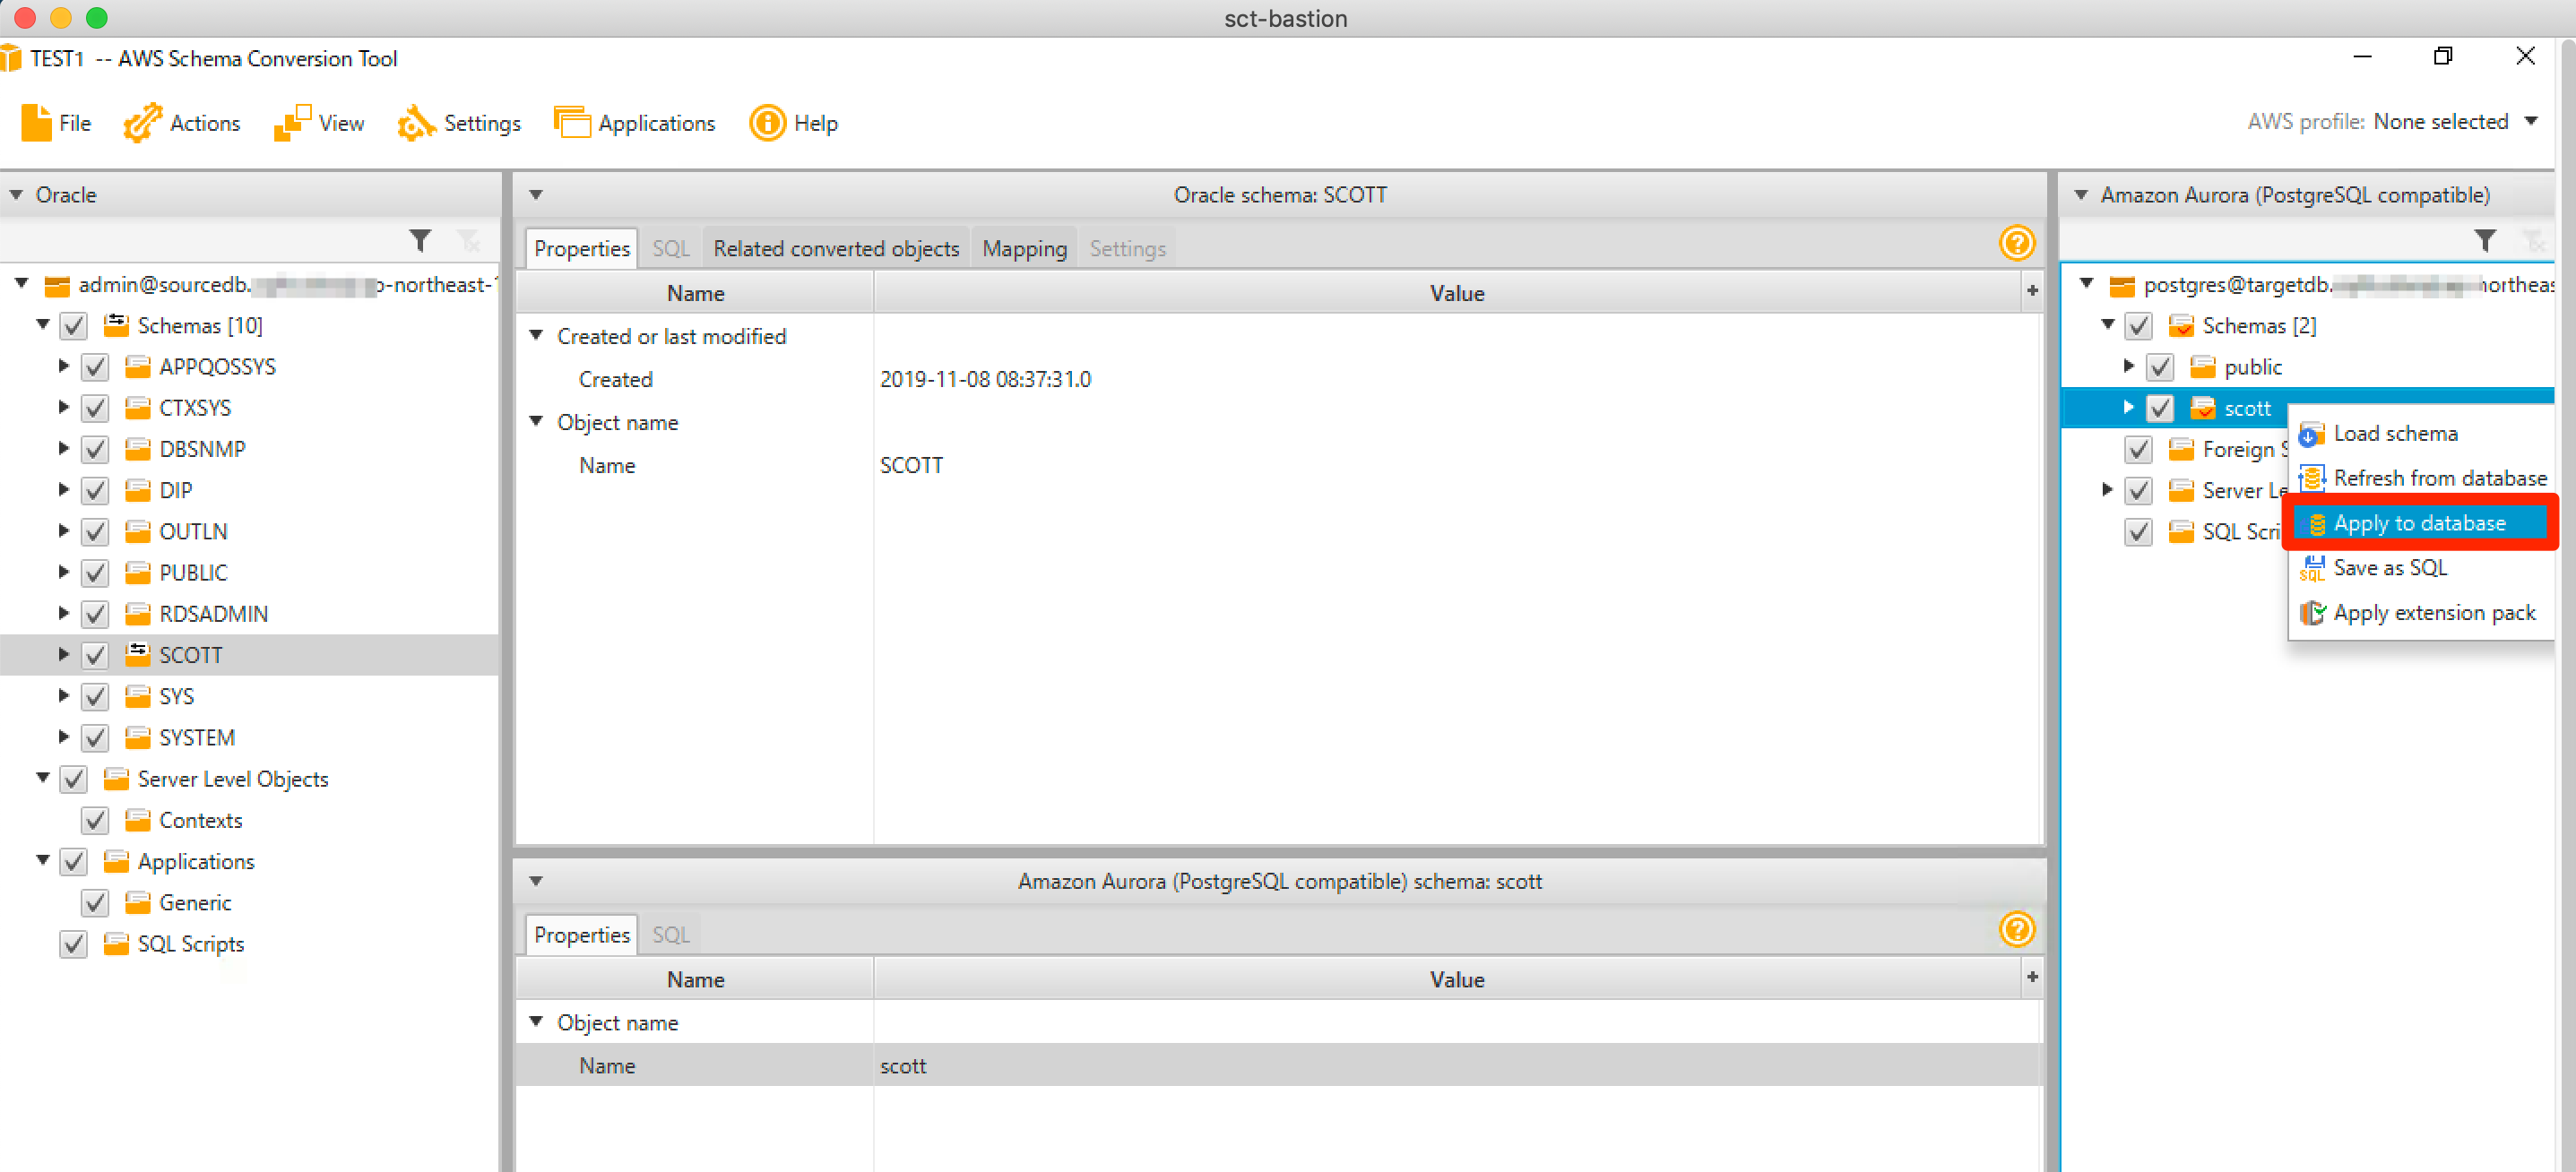Uncheck the Oracle Schemas [10] checkbox
The width and height of the screenshot is (2576, 1172).
(73, 326)
